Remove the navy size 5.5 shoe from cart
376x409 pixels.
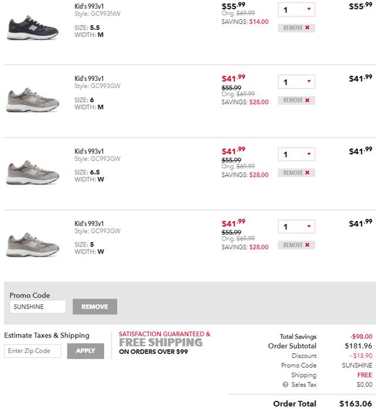tap(296, 28)
